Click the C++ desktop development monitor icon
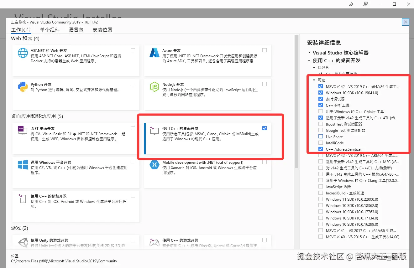 pyautogui.click(x=155, y=131)
